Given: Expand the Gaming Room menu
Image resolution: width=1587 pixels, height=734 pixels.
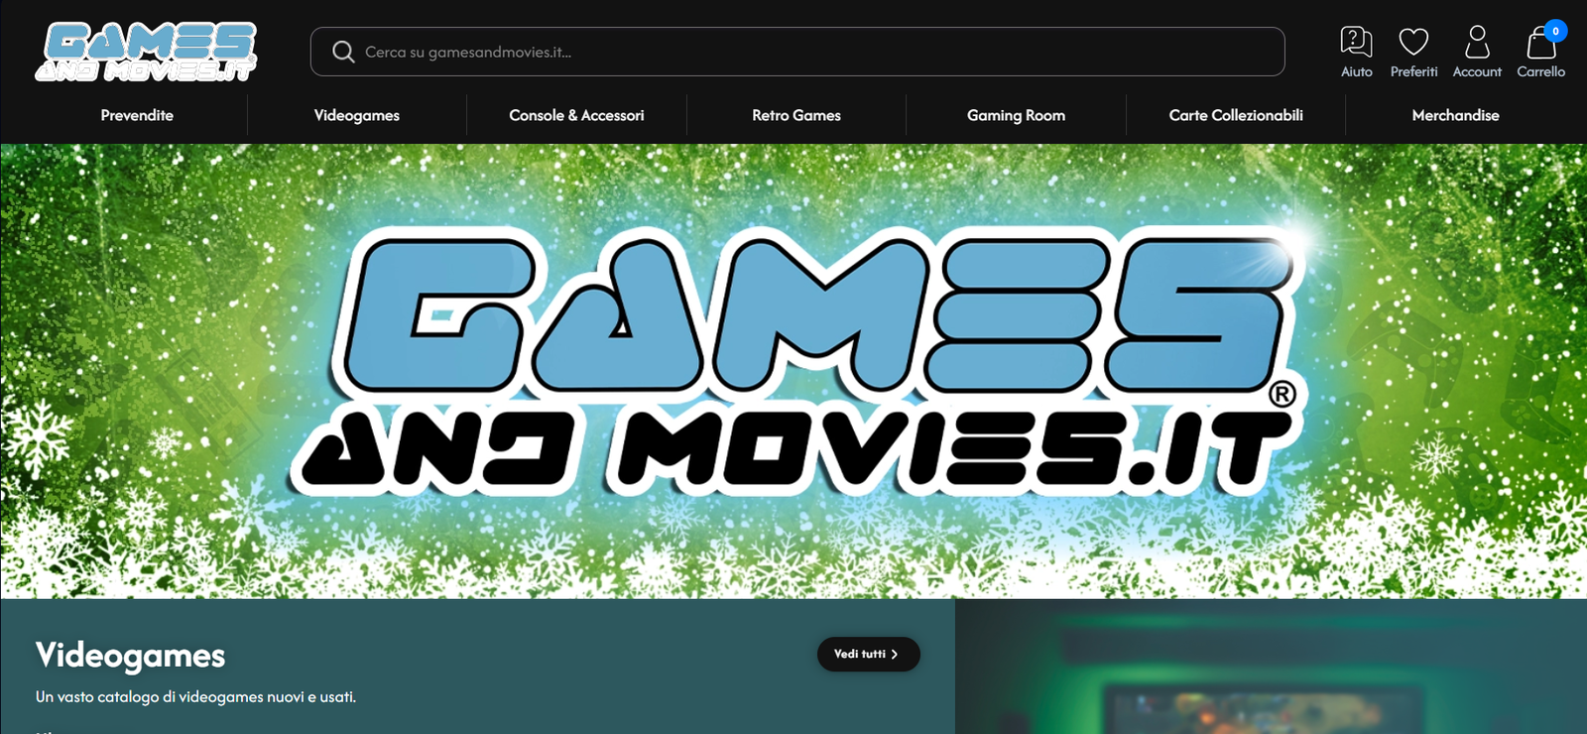Looking at the screenshot, I should point(1017,115).
